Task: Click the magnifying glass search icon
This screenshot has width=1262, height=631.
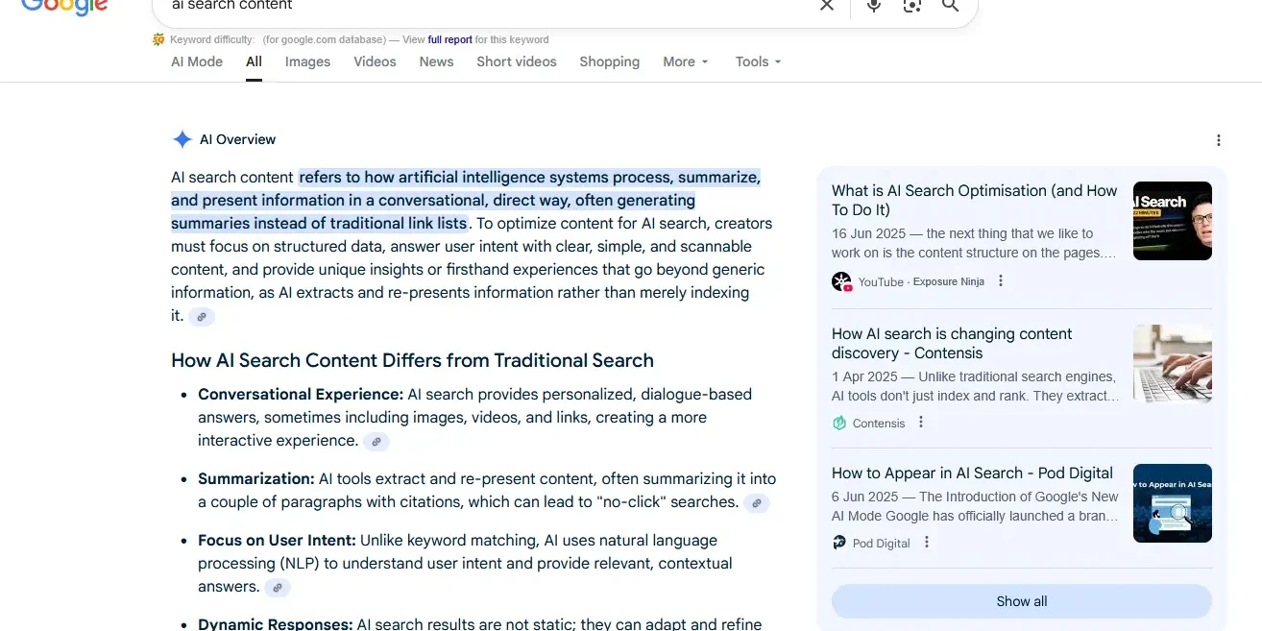Action: click(x=950, y=6)
